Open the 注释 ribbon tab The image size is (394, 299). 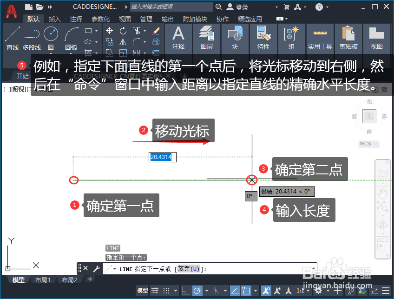76,19
